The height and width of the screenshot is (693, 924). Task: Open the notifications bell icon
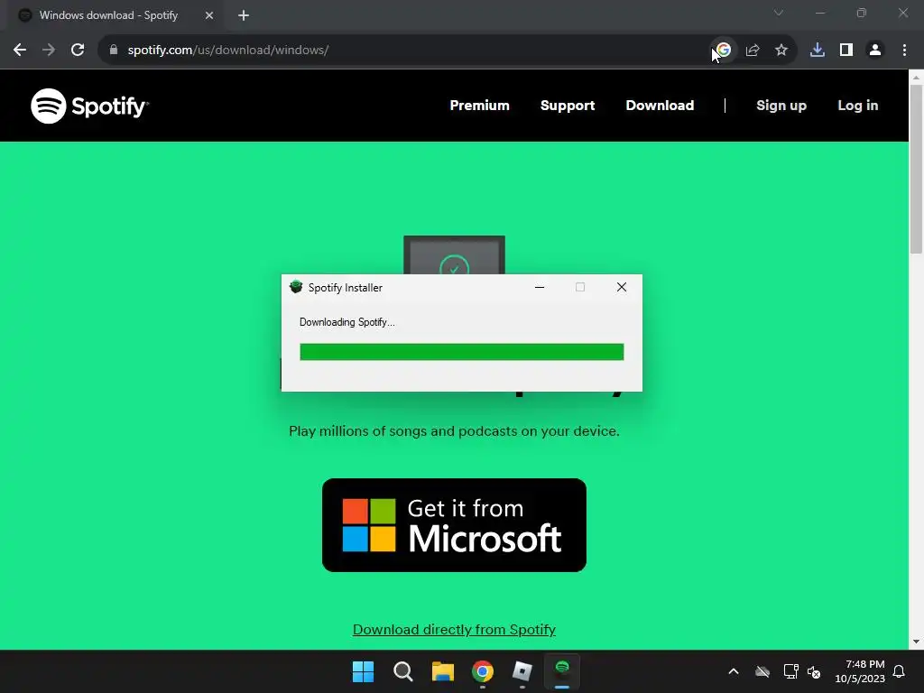[x=900, y=671]
